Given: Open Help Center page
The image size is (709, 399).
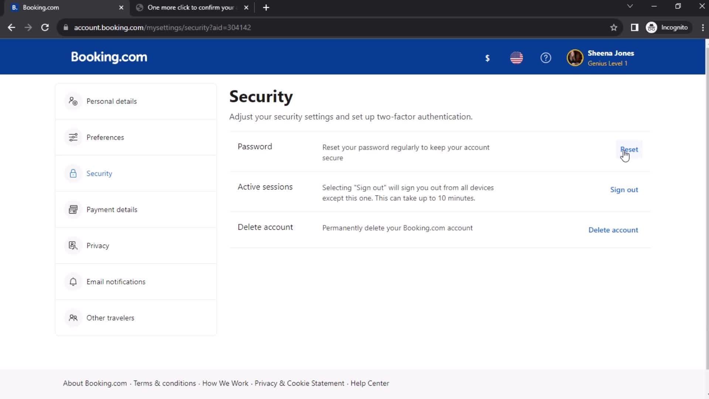Looking at the screenshot, I should tap(370, 383).
